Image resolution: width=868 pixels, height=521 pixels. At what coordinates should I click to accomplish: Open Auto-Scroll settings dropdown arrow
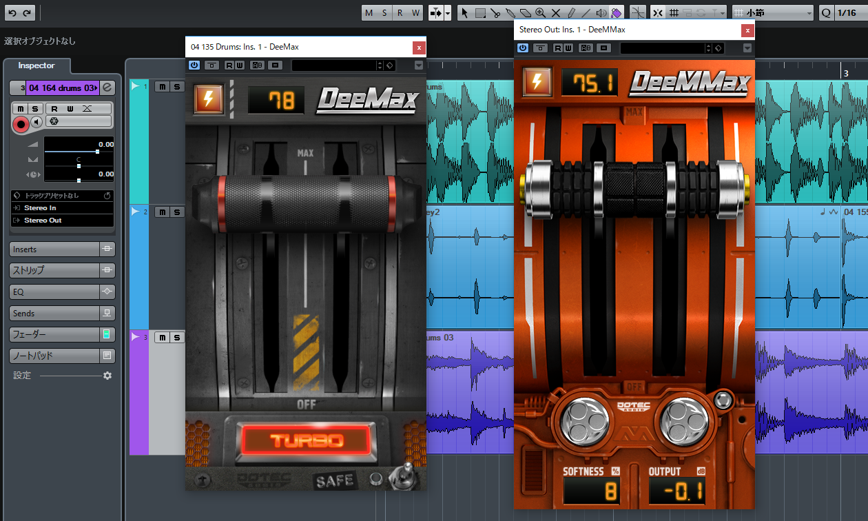pyautogui.click(x=448, y=12)
